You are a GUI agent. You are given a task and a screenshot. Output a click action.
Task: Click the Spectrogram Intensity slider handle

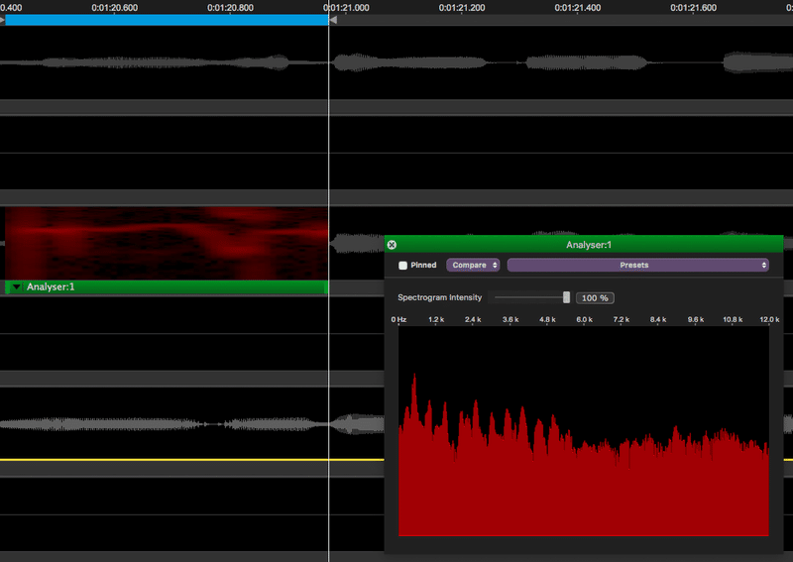pos(566,297)
